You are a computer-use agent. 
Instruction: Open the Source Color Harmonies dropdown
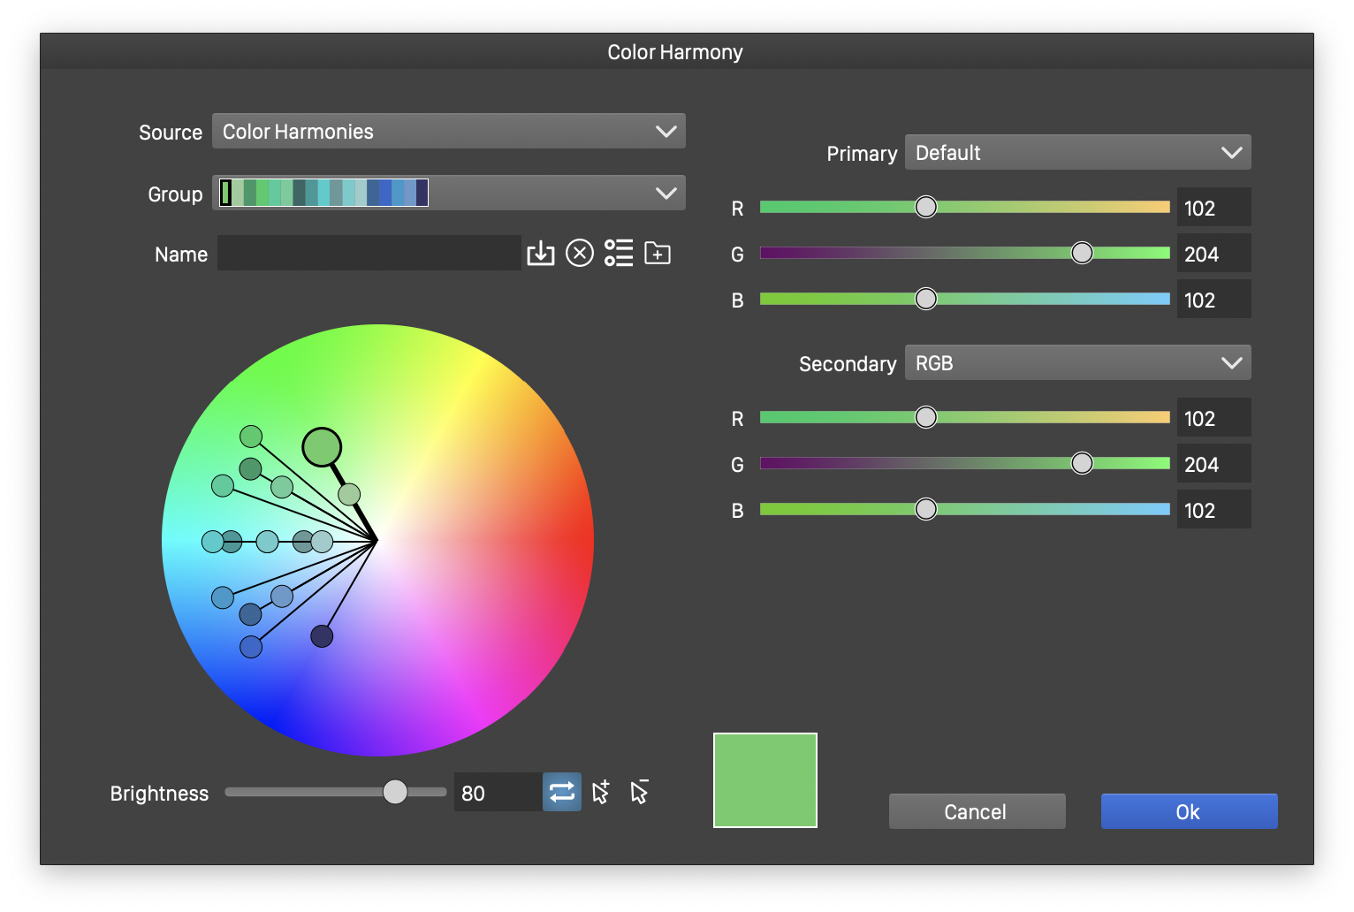click(x=449, y=132)
